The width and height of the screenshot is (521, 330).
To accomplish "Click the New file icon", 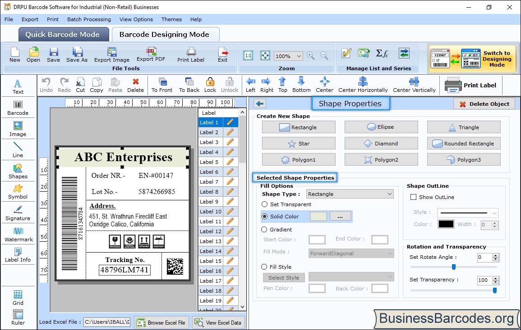I will tap(14, 55).
